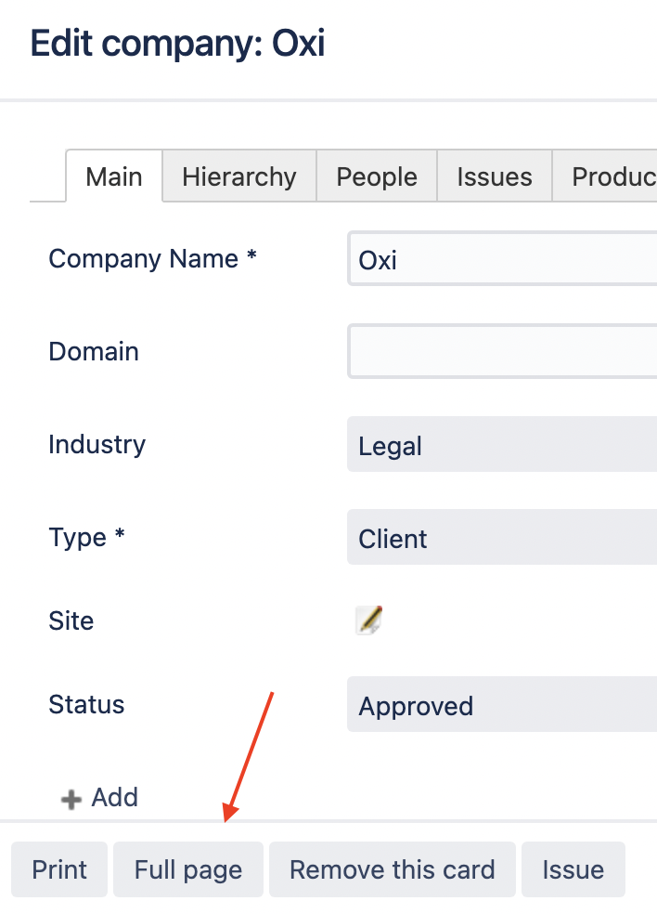Click the plus Add icon

point(71,799)
